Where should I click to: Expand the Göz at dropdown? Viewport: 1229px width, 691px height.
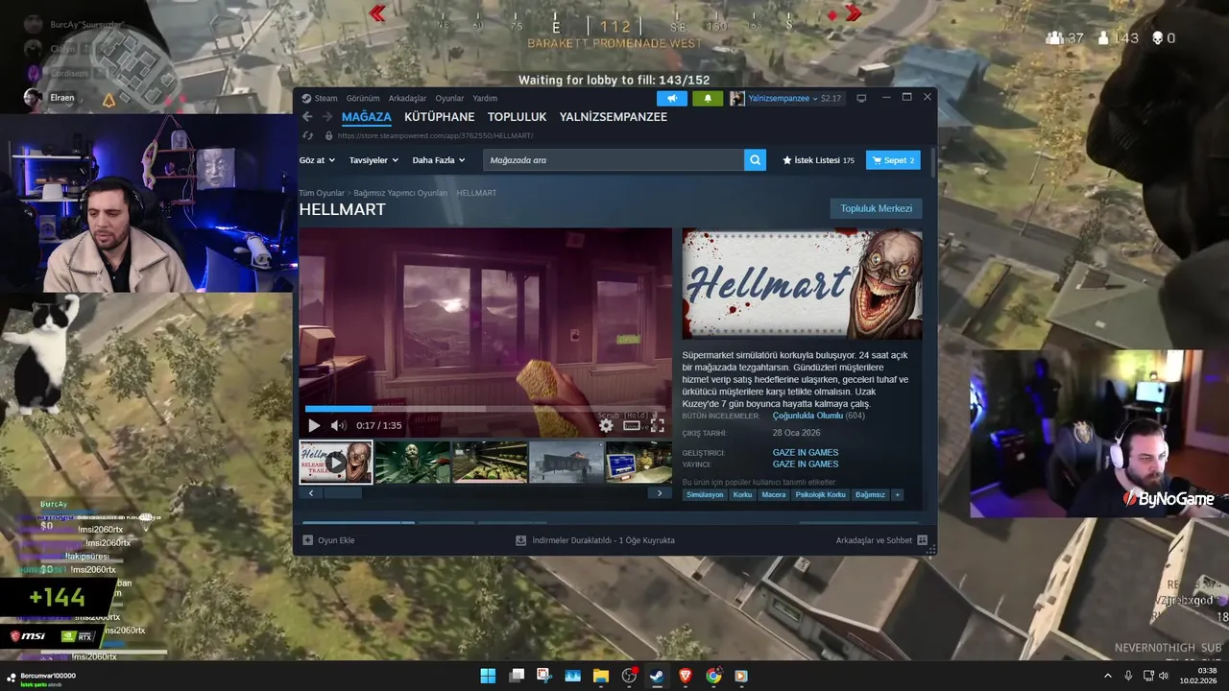pos(317,160)
